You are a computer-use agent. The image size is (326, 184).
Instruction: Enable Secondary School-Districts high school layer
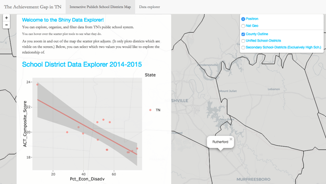pyautogui.click(x=243, y=48)
